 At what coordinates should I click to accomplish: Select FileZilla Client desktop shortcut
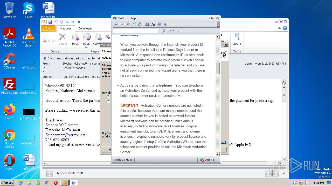pyautogui.click(x=9, y=86)
